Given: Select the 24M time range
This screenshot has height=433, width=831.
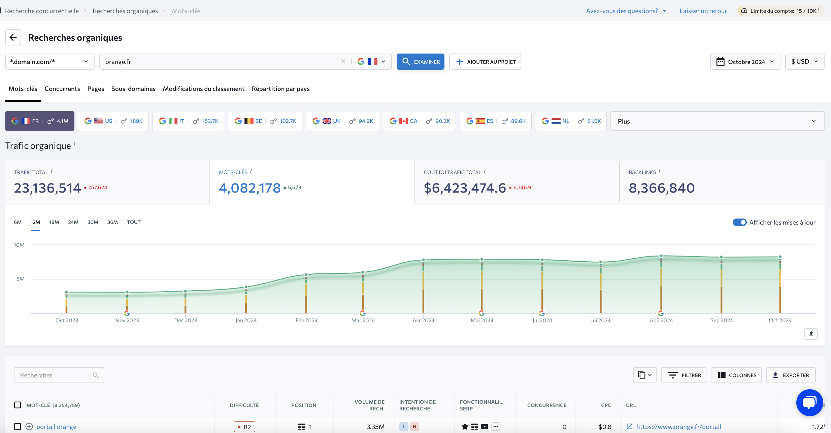Looking at the screenshot, I should pos(73,222).
